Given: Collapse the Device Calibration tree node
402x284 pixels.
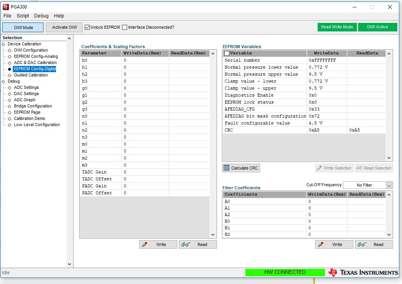Looking at the screenshot, I should click(x=3, y=44).
